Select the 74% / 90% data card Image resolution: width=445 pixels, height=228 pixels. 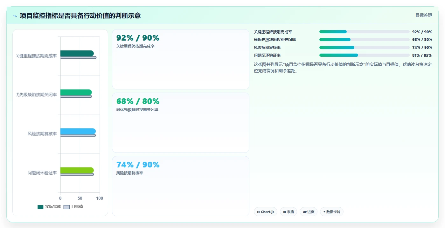(181, 186)
